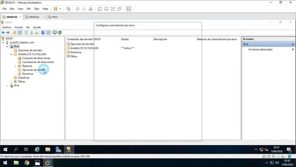296x167 pixels.
Task: Close the PC01 tab with its X
Action: [x=62, y=17]
